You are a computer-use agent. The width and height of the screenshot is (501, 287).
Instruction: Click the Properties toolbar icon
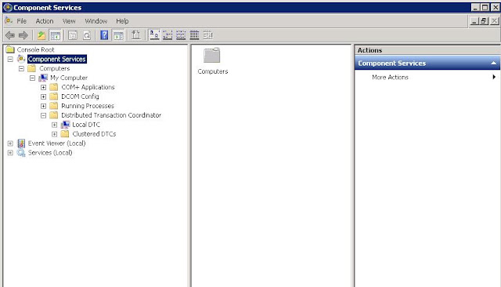click(x=73, y=35)
